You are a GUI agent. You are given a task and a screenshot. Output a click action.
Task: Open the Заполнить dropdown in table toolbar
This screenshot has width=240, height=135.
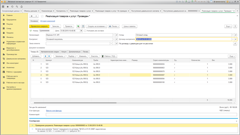(x=60, y=56)
